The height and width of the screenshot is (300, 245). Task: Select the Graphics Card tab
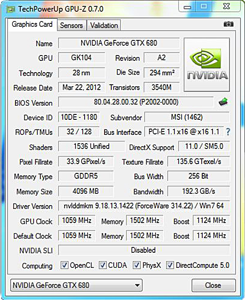coord(32,24)
